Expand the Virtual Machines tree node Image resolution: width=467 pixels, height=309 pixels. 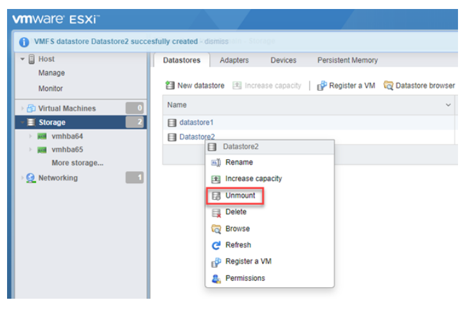22,108
